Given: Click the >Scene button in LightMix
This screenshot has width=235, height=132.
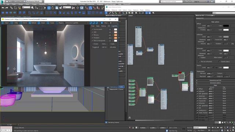Looking at the screenshot, I should coord(95,44).
